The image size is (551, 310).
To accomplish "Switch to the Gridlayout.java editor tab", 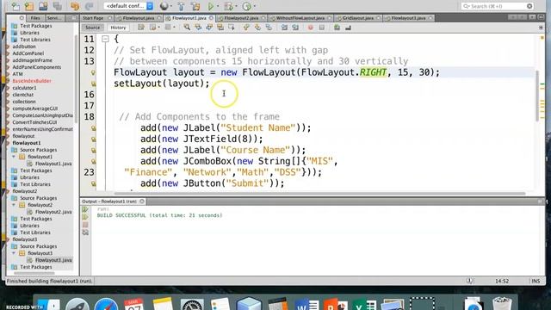I will tap(358, 18).
